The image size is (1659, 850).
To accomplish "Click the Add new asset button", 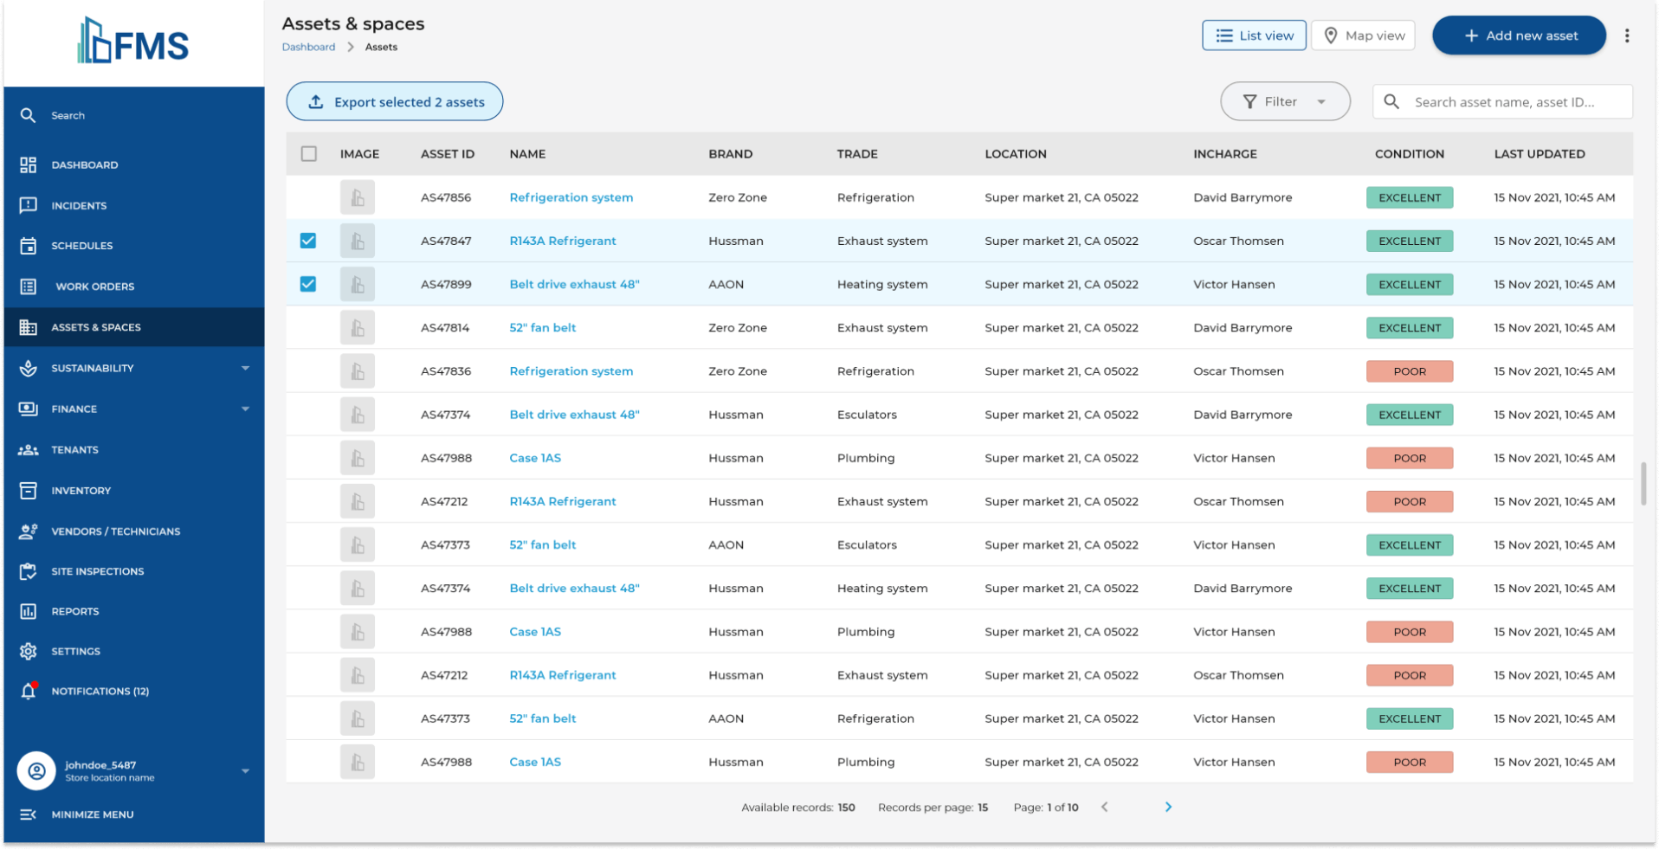I will [x=1520, y=35].
